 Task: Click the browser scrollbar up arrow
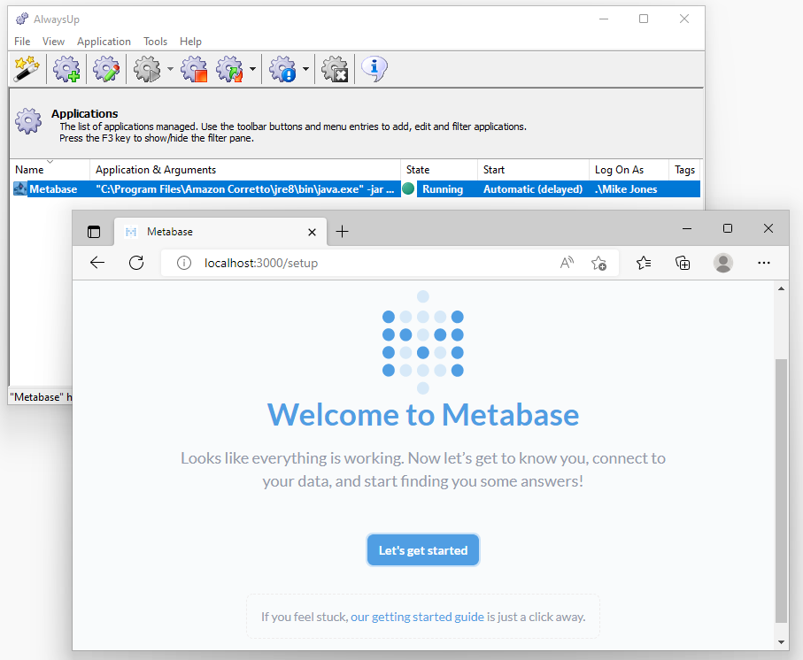coord(781,288)
